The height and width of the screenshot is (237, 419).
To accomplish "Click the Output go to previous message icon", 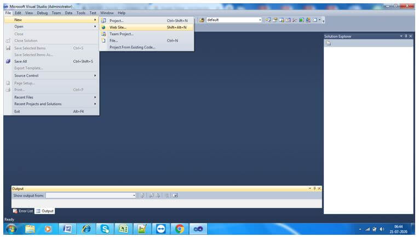I will pos(151,195).
